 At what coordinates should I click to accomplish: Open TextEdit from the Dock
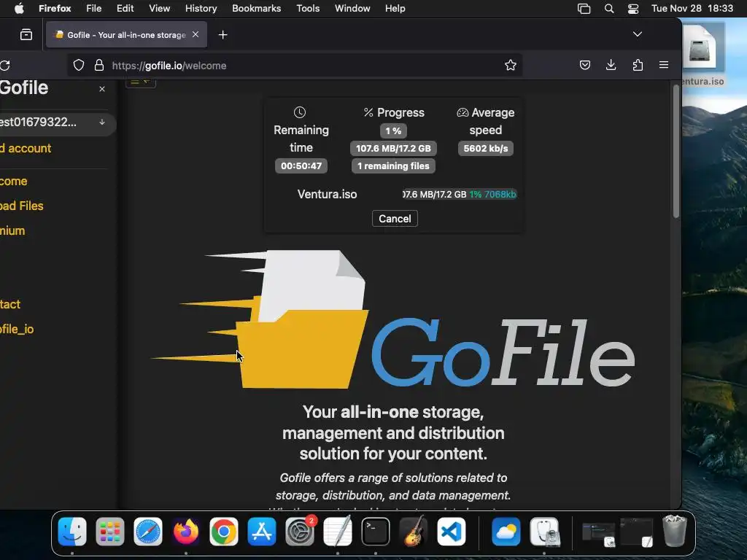(338, 532)
